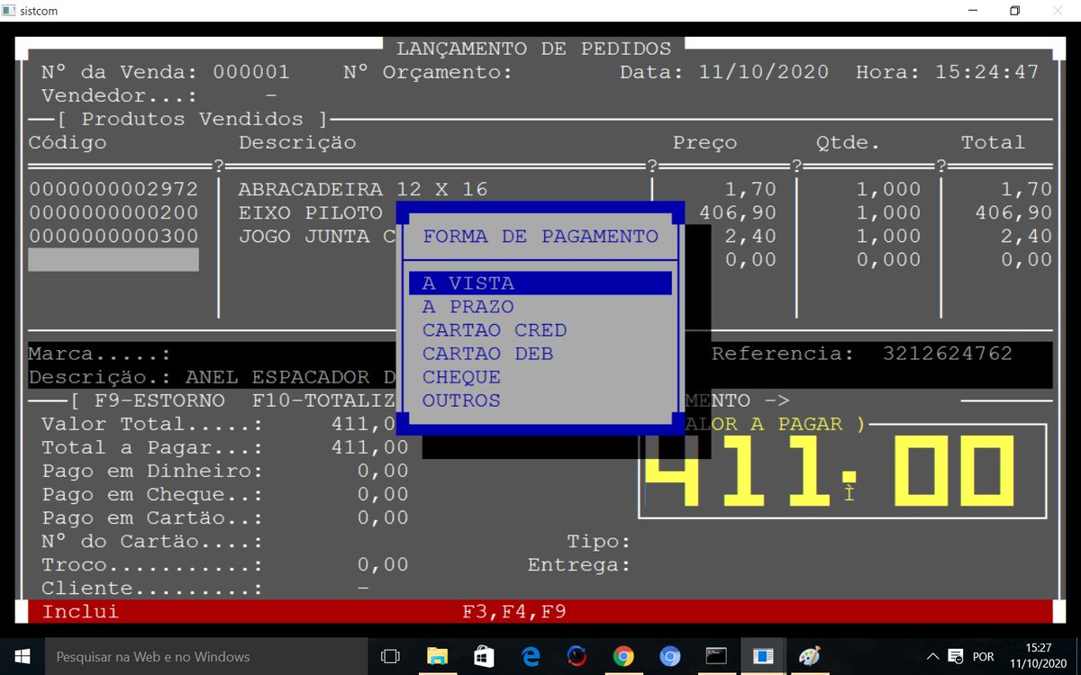Image resolution: width=1081 pixels, height=675 pixels.
Task: Click the Cliente label
Action: point(152,588)
